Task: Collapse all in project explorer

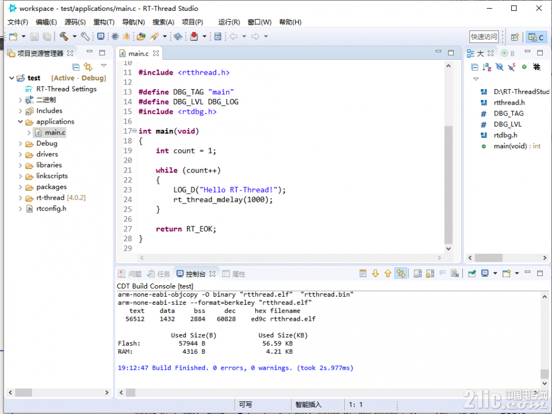Action: 76,67
